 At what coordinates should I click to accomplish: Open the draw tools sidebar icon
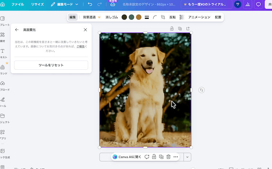pyautogui.click(x=3, y=100)
